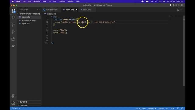Customize layout icon in title bar
This screenshot has width=195, height=110.
(182, 5)
